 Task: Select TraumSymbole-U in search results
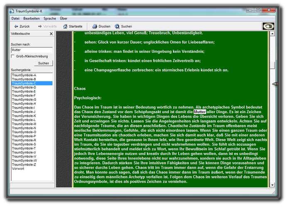pyautogui.click(x=24, y=152)
